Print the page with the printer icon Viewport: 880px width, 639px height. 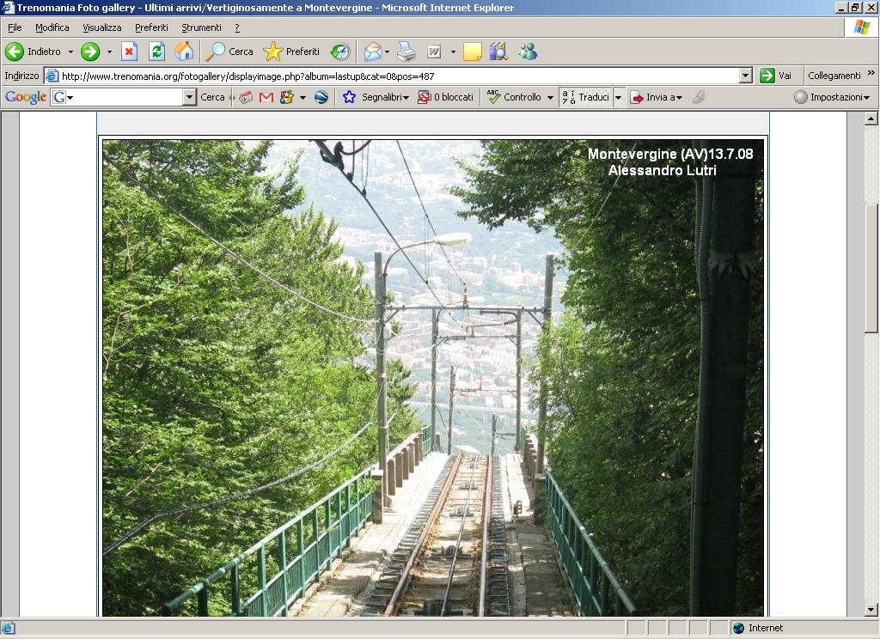pyautogui.click(x=406, y=52)
